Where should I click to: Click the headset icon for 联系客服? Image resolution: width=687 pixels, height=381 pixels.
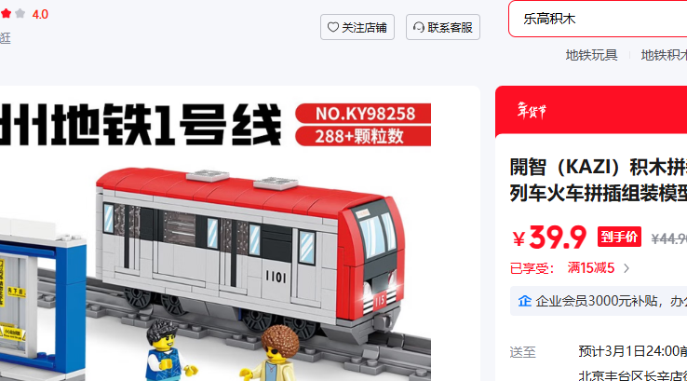click(x=418, y=27)
